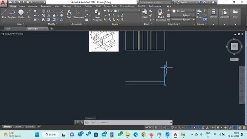The height and width of the screenshot is (139, 247).
Task: Expand the Modify panel dropdown
Action: click(52, 24)
